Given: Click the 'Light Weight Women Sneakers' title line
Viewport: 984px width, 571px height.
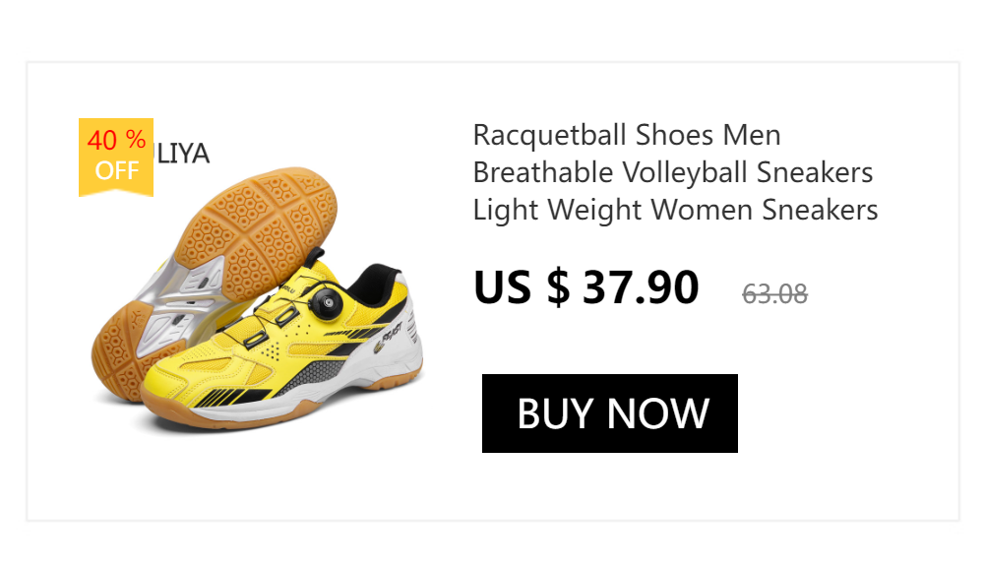Looking at the screenshot, I should click(x=675, y=210).
